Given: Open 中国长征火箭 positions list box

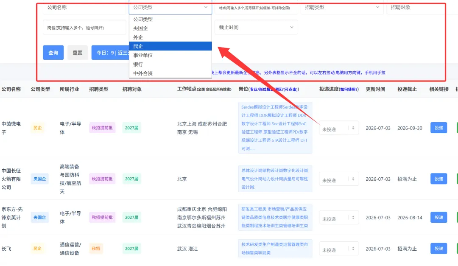Looking at the screenshot, I should [x=275, y=179].
